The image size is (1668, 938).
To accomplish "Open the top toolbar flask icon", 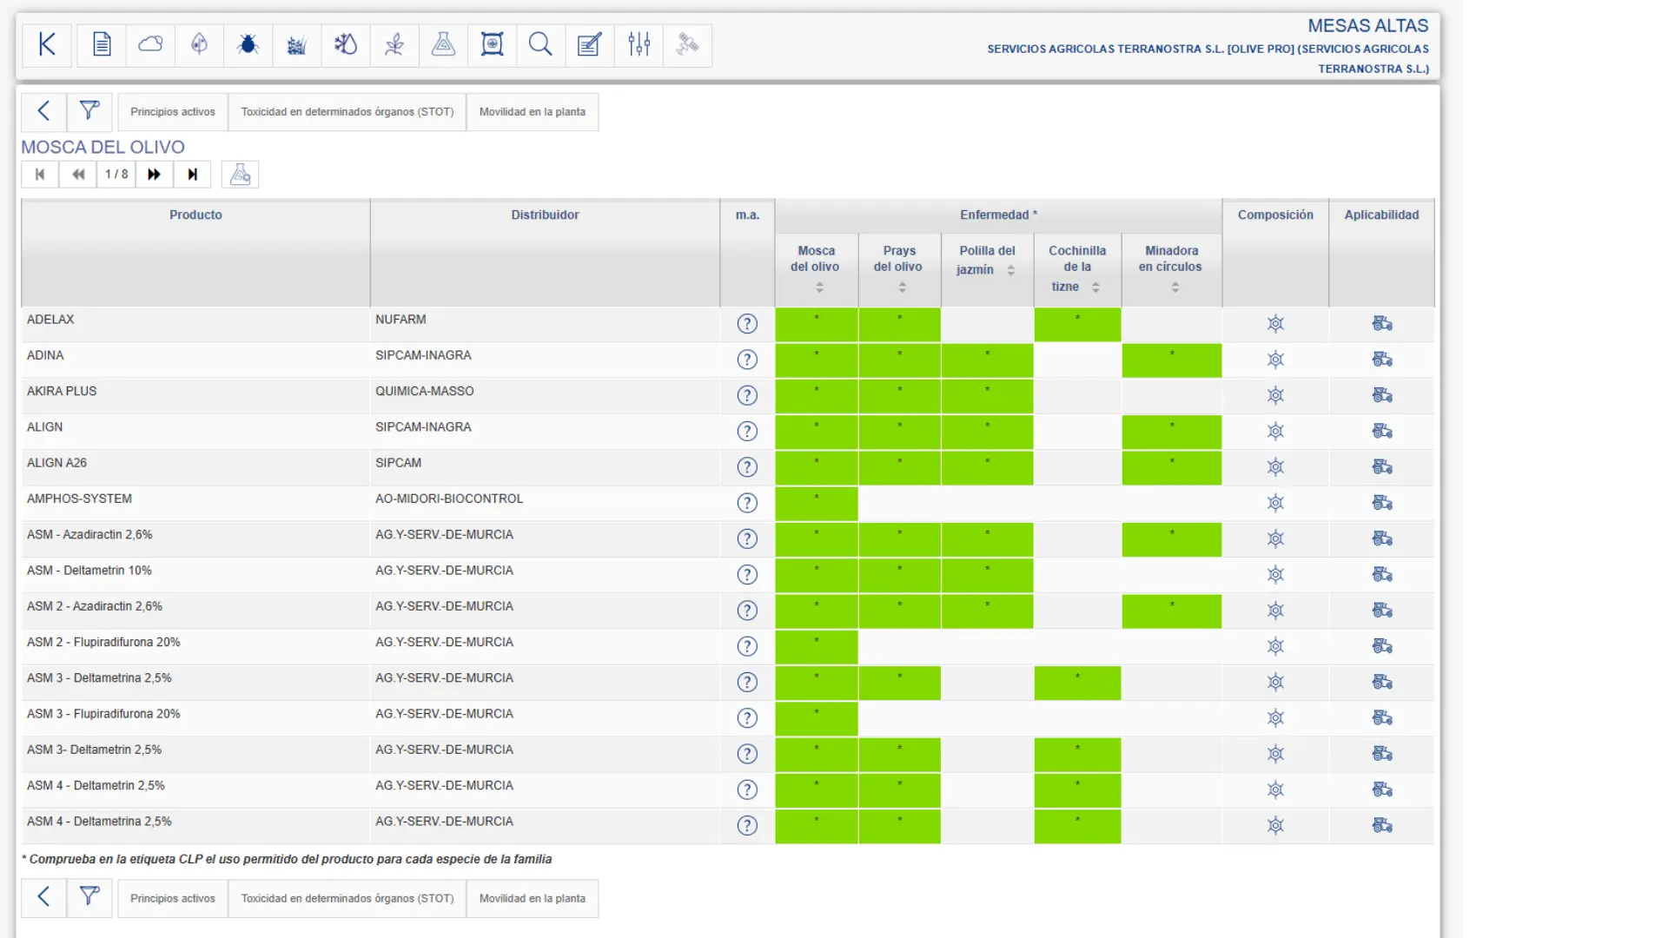I will pos(443,44).
